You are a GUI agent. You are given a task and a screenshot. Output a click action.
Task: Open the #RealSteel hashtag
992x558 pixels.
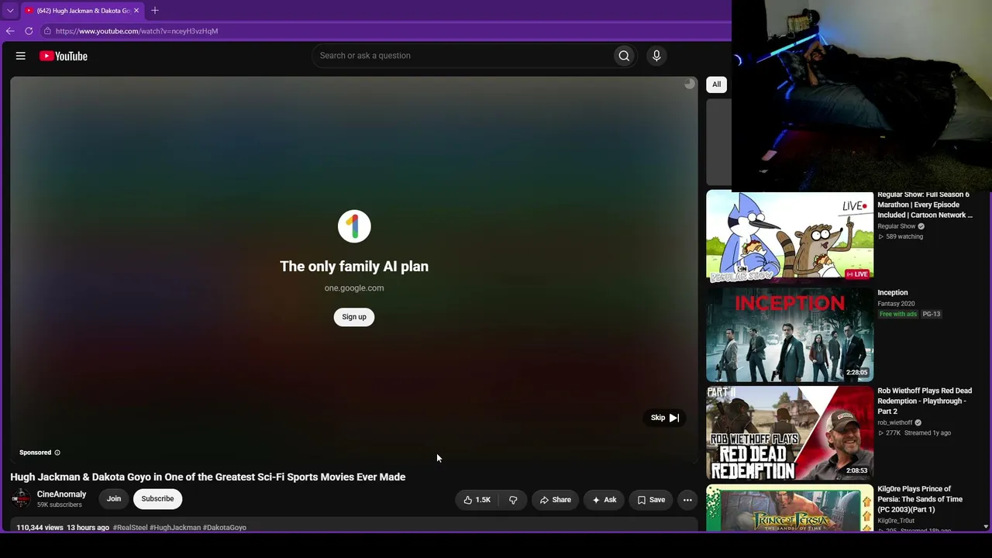click(x=130, y=528)
